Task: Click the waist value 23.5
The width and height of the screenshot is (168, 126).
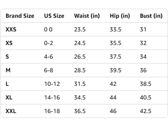Action: [80, 29]
